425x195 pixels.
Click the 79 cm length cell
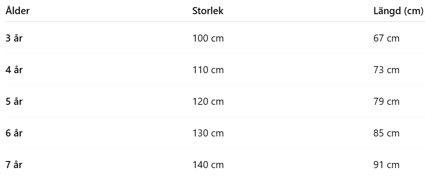pos(386,102)
